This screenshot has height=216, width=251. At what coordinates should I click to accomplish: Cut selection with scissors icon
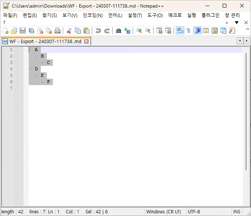(69, 31)
